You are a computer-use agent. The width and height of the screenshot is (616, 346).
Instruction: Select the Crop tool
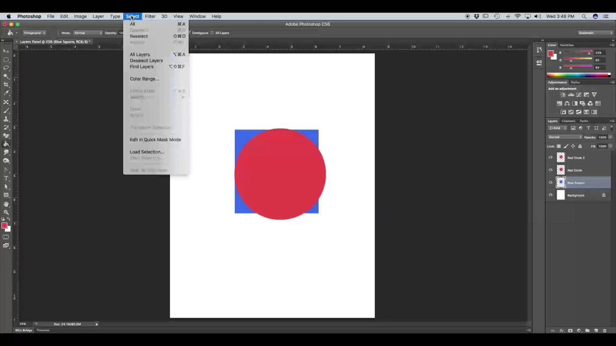[6, 85]
